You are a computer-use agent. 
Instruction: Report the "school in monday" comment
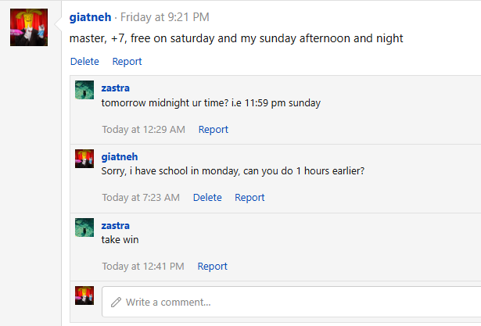(249, 197)
